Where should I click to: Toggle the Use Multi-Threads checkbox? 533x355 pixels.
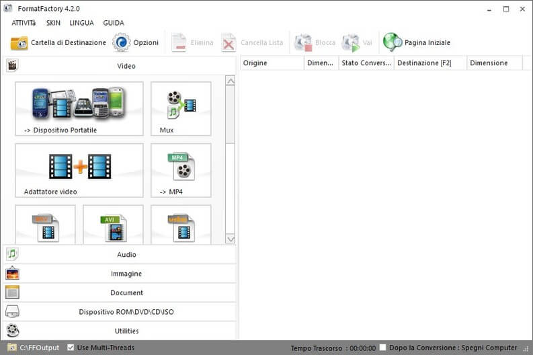click(71, 348)
